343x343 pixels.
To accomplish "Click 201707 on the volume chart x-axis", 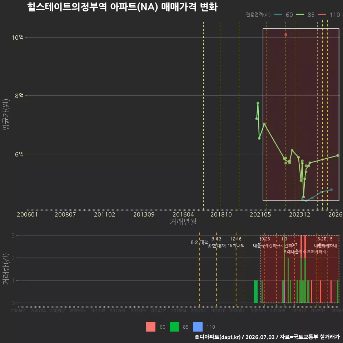I will click(198, 310).
